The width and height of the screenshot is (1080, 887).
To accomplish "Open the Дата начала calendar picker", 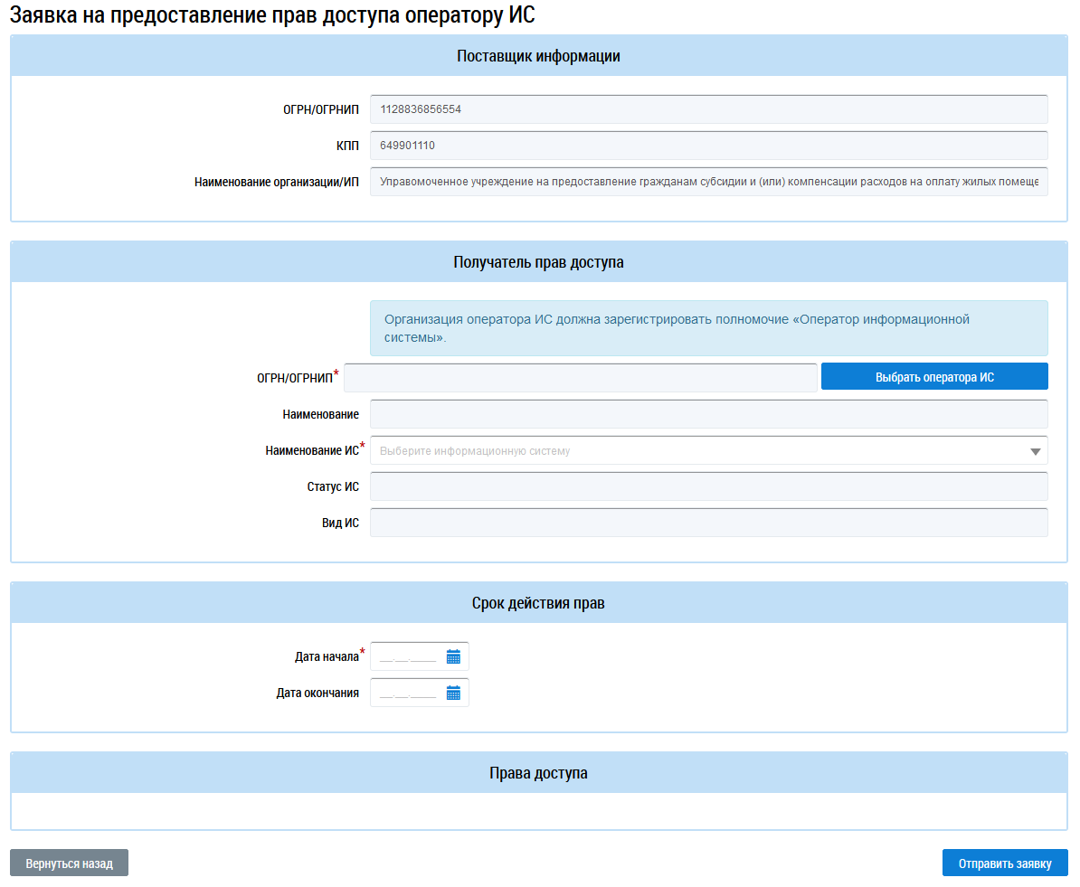I will (x=453, y=657).
